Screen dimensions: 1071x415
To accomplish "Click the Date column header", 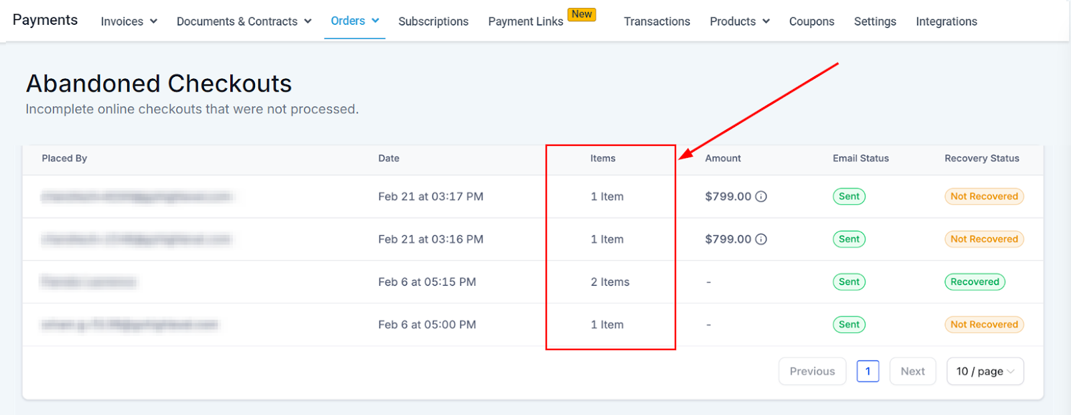I will [389, 159].
